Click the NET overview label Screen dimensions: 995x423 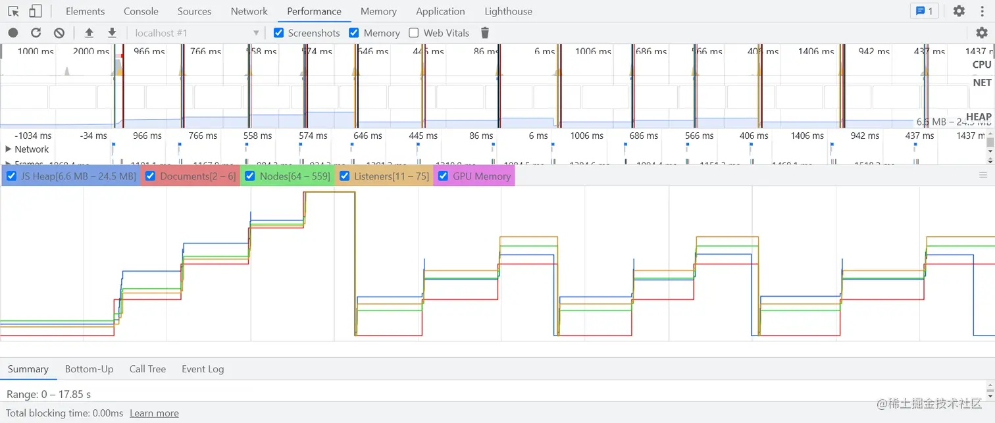pos(982,83)
